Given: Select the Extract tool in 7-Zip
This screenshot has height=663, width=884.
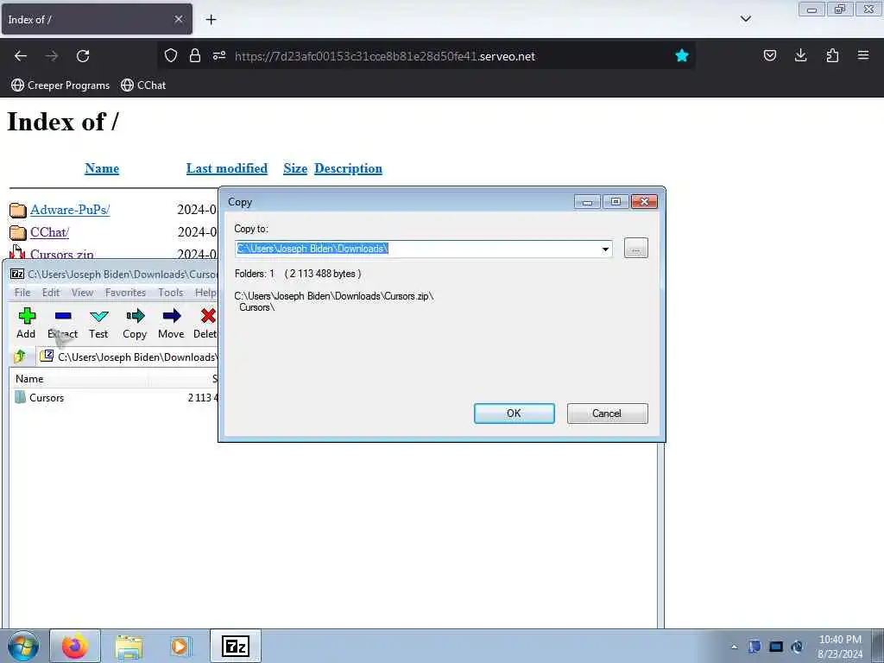Looking at the screenshot, I should point(62,323).
